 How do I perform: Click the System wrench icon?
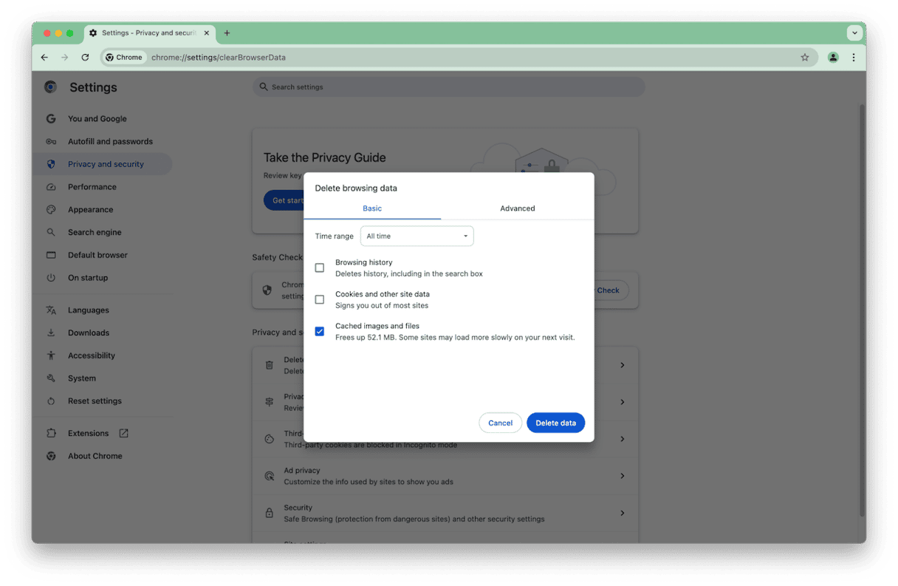[51, 378]
